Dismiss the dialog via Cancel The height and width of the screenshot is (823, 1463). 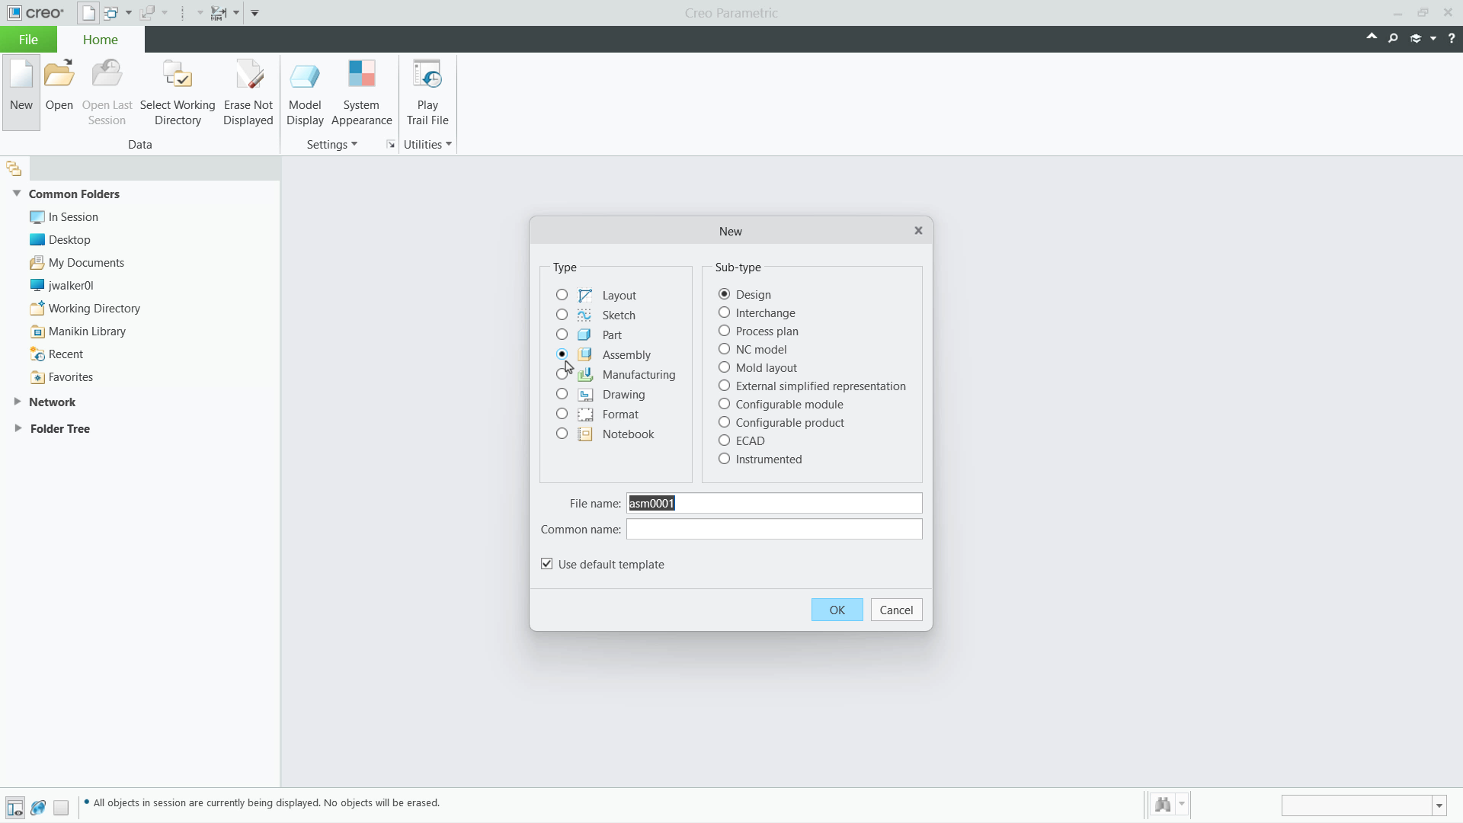coord(895,610)
